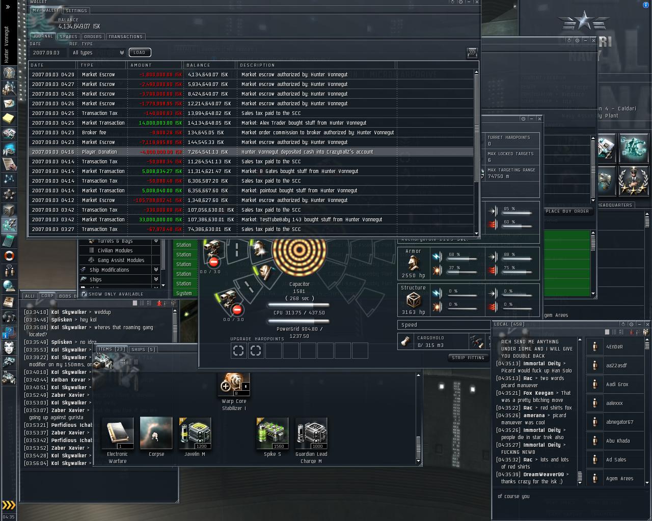Click the officer with gold stars station service
652x521 pixels.
(633, 181)
